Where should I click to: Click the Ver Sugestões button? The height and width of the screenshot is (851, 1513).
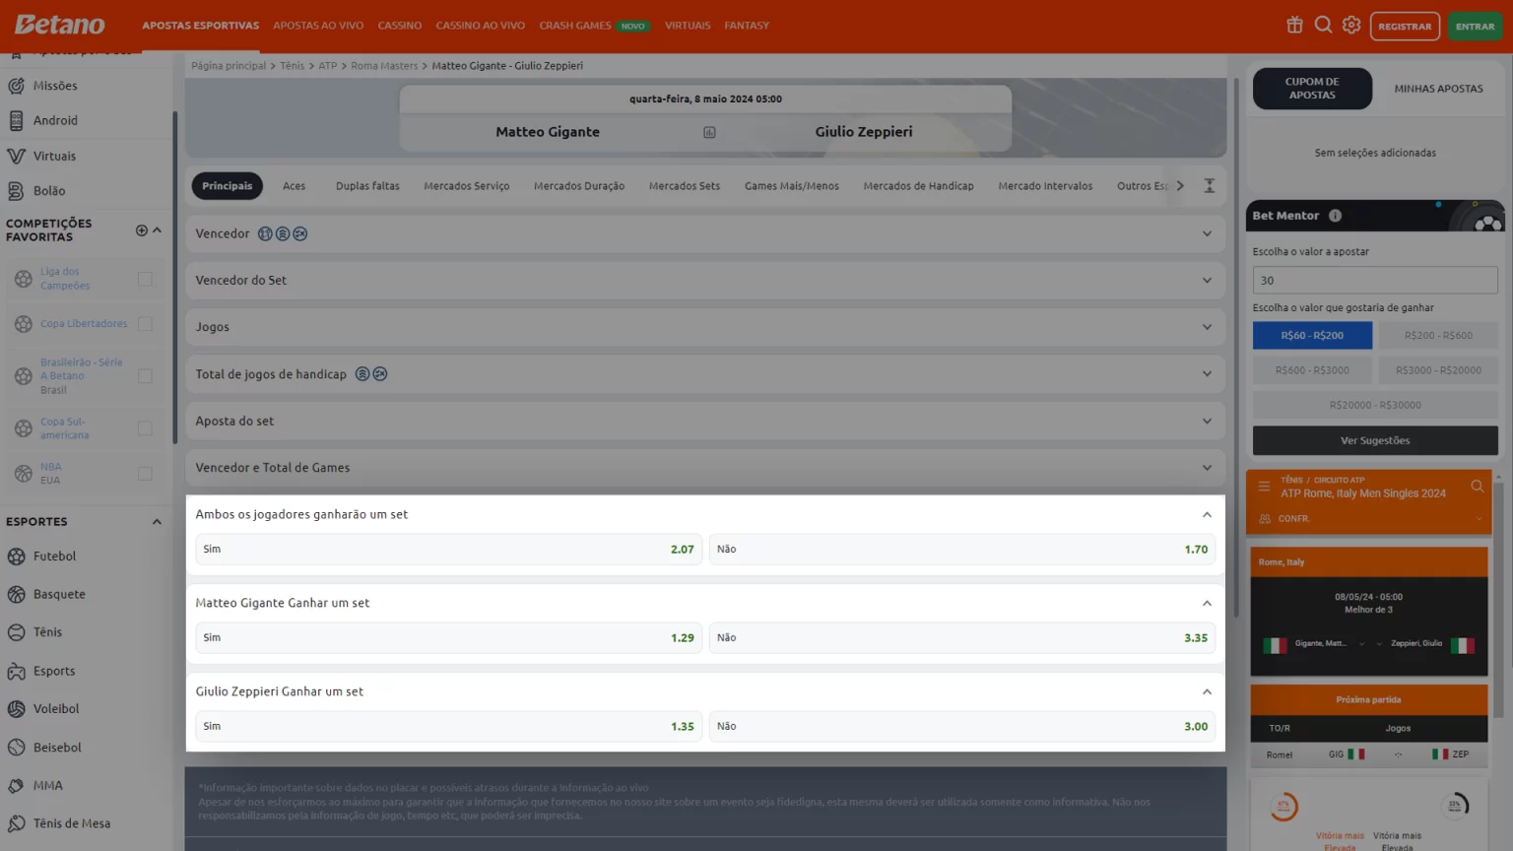[1375, 440]
